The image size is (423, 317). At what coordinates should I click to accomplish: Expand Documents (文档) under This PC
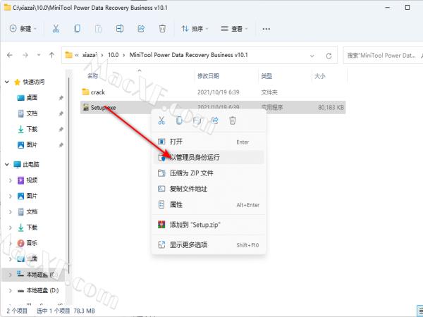pos(11,211)
